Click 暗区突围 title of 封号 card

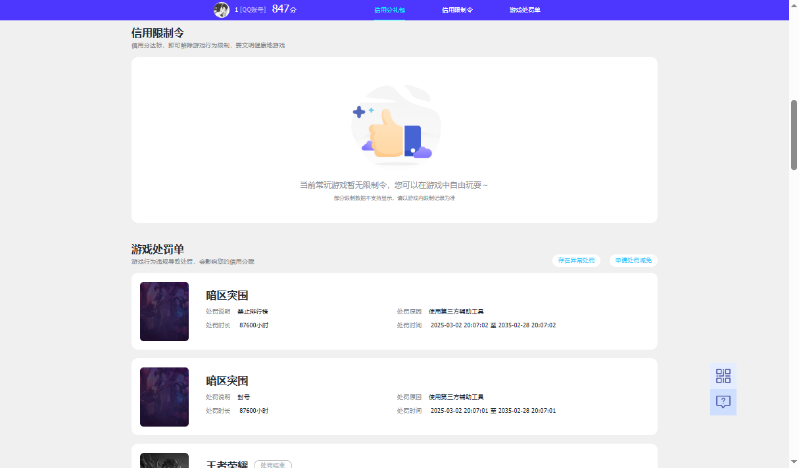point(227,381)
